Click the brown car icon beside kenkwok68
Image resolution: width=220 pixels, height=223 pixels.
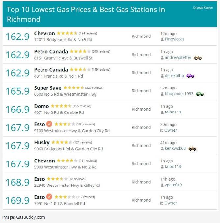tap(192, 149)
